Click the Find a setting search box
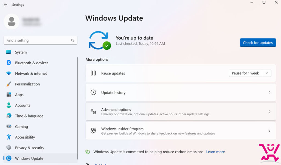Viewport: 281px width, 165px height. pyautogui.click(x=40, y=40)
